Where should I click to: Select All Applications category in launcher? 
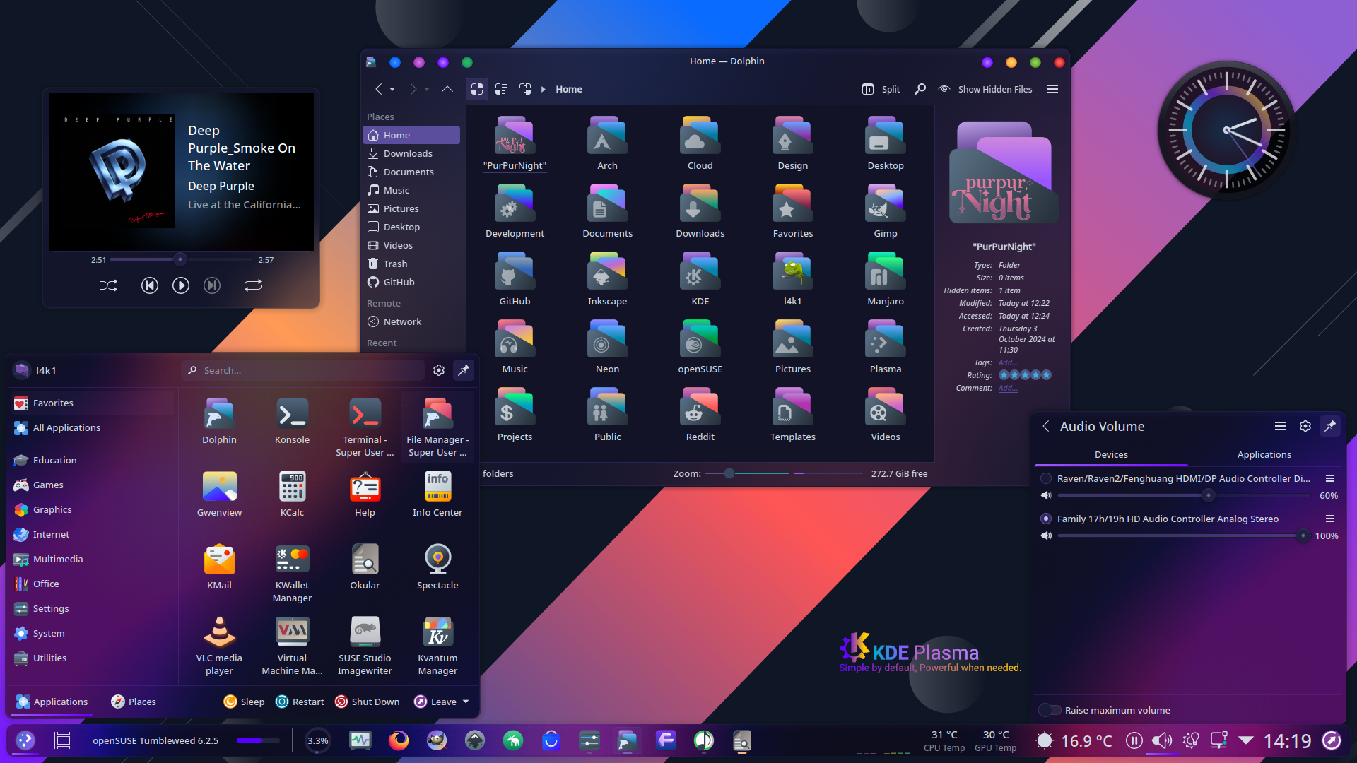click(92, 427)
